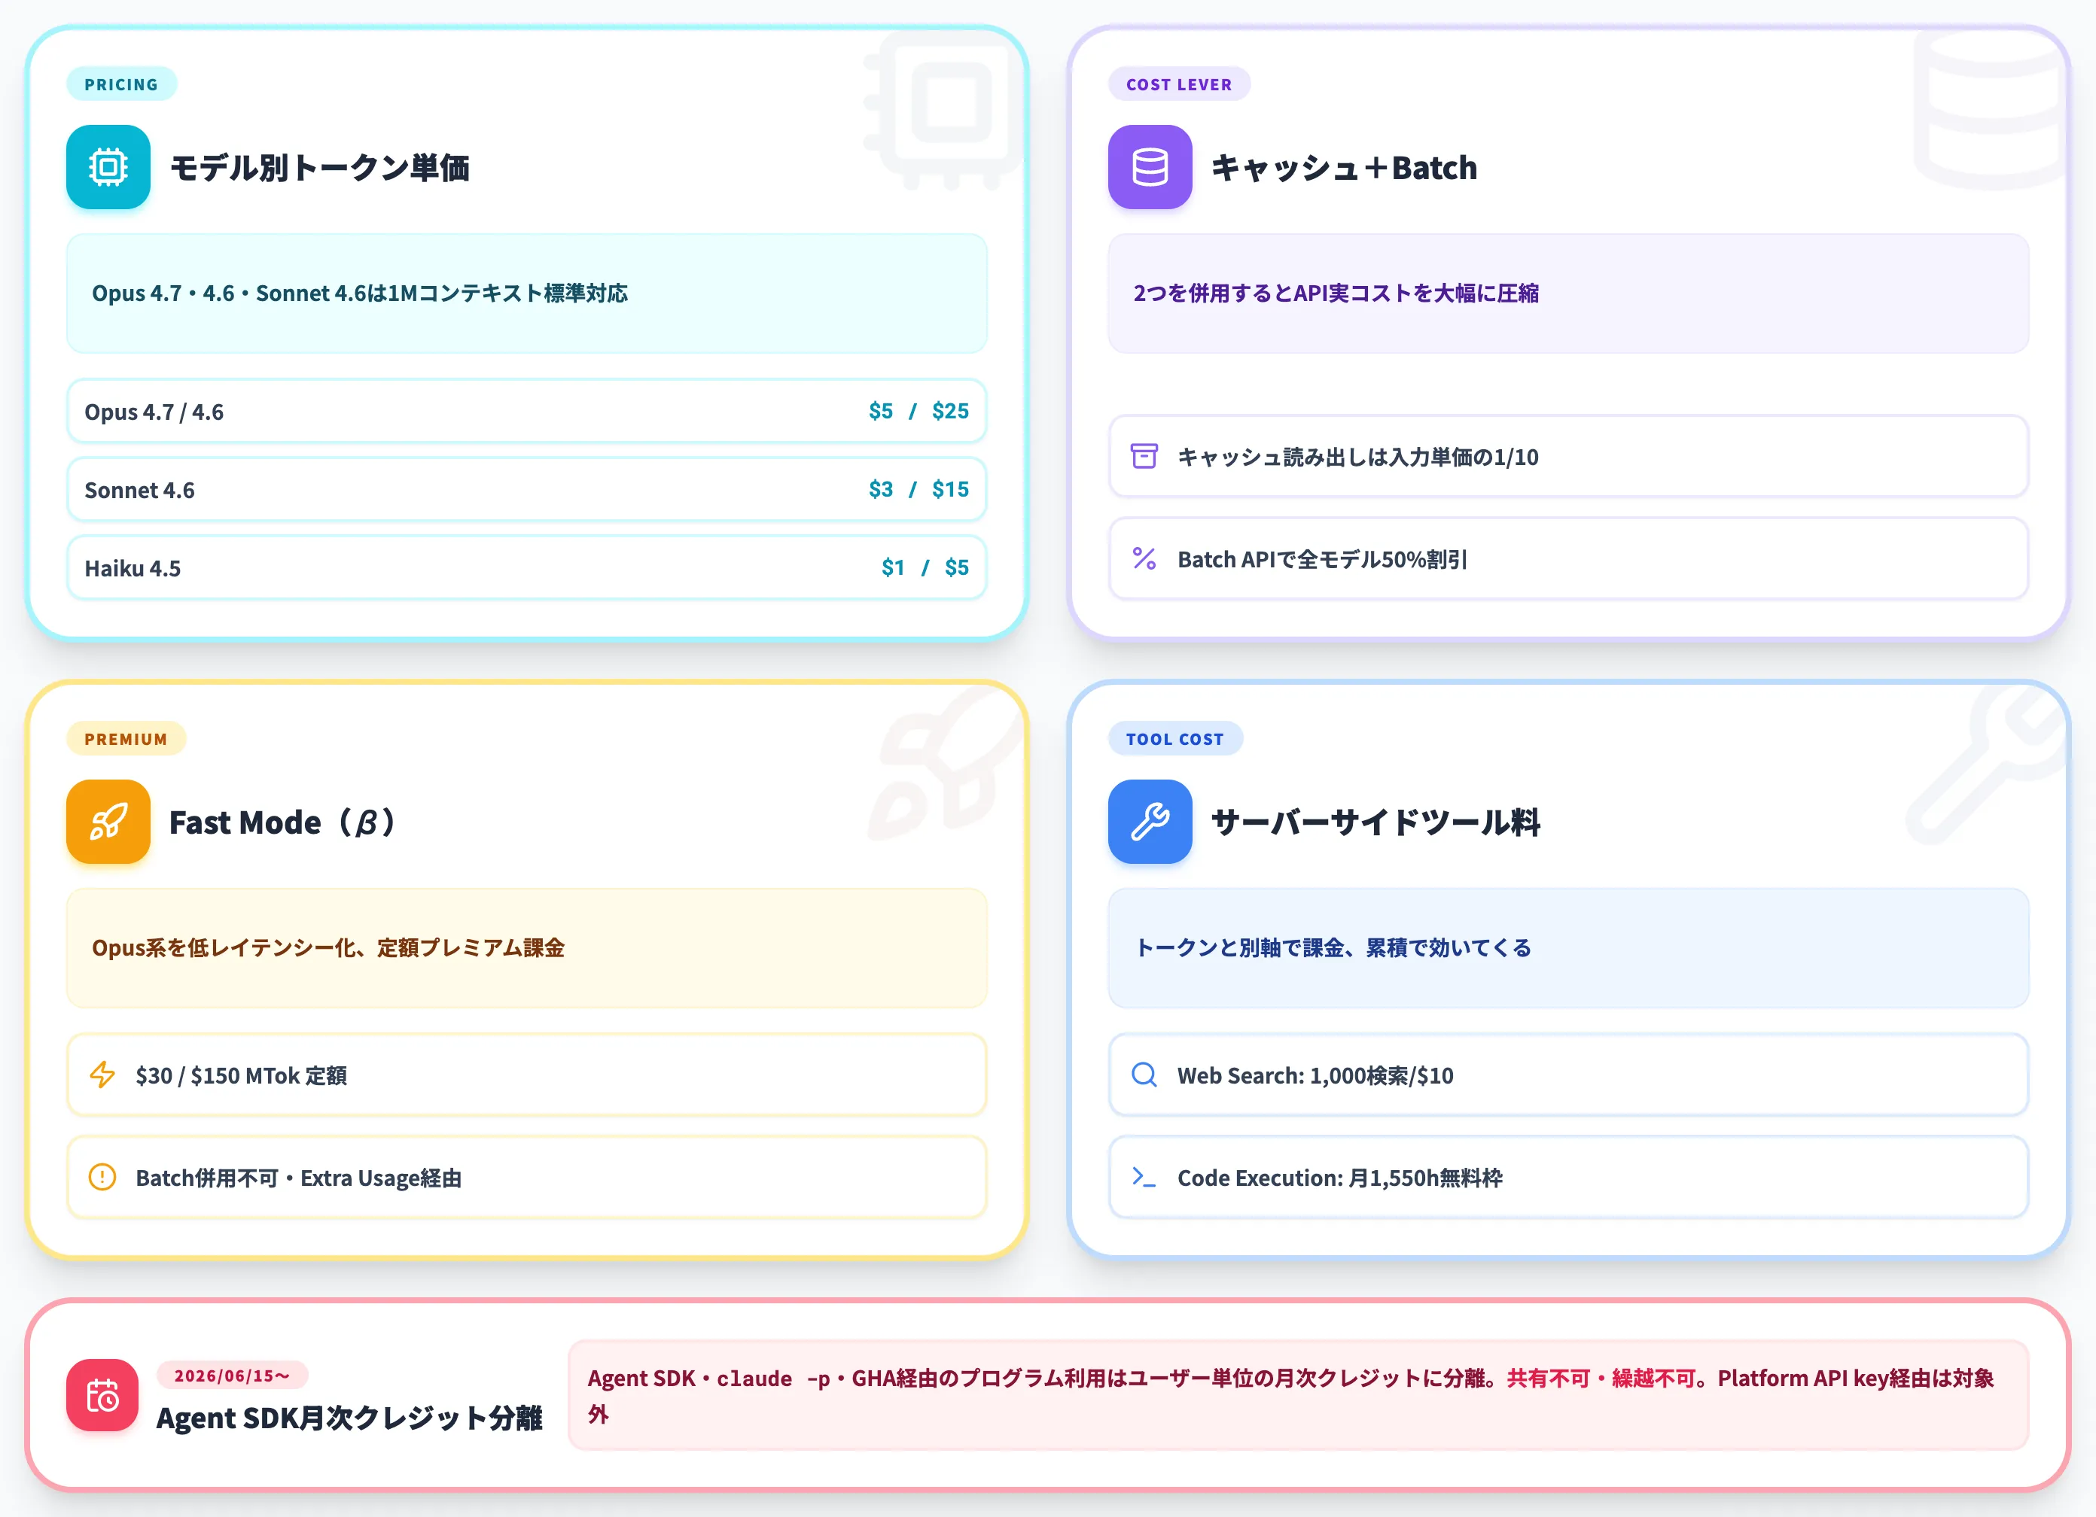This screenshot has width=2096, height=1517.
Task: Click the モデル別トークン単価 heading
Action: click(x=320, y=168)
